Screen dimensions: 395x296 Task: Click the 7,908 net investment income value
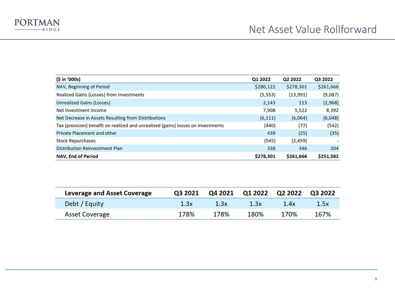(269, 110)
